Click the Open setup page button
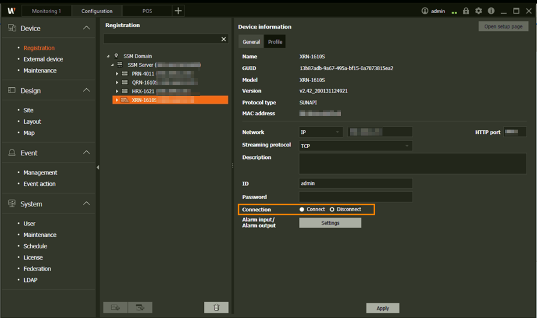This screenshot has height=318, width=537. (503, 26)
